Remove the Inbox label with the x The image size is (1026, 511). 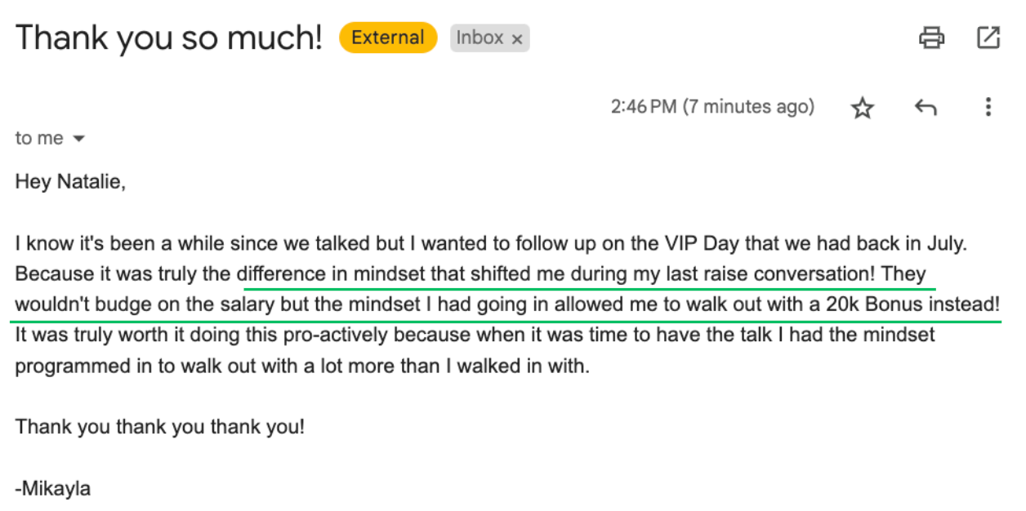tap(517, 39)
